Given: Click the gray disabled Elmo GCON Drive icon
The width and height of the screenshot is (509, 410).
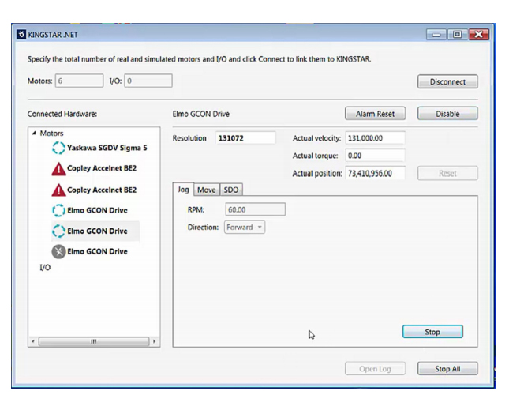Looking at the screenshot, I should [x=58, y=252].
